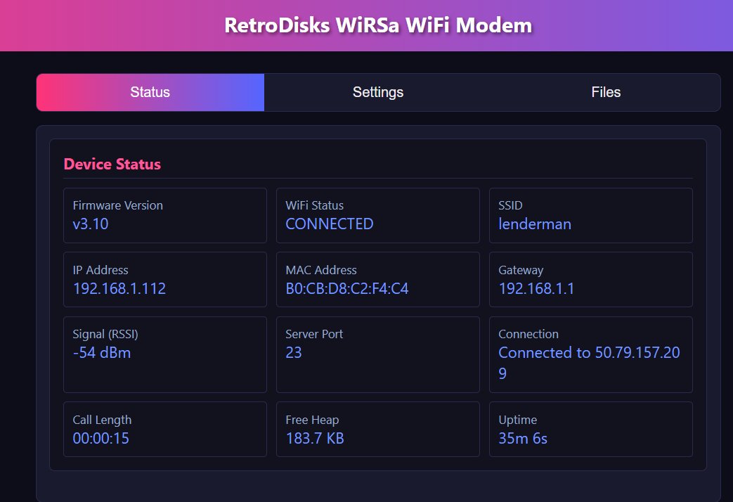
Task: Select MAC value B0:CB:D8:C2:F4:C4
Action: [x=347, y=289]
